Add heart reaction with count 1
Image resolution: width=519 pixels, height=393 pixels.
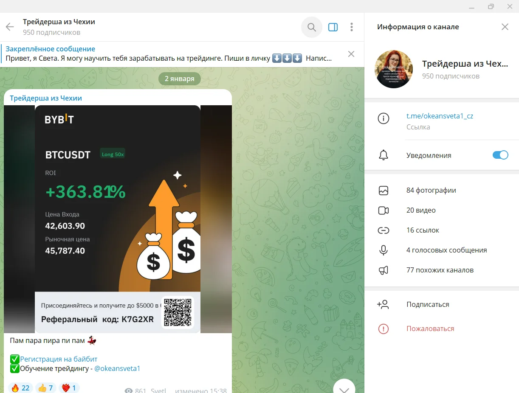[69, 388]
